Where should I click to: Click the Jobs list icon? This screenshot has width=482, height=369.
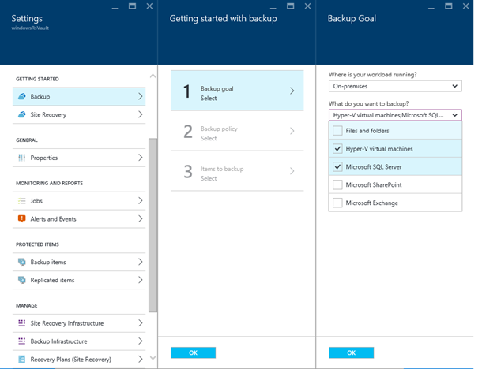click(22, 201)
